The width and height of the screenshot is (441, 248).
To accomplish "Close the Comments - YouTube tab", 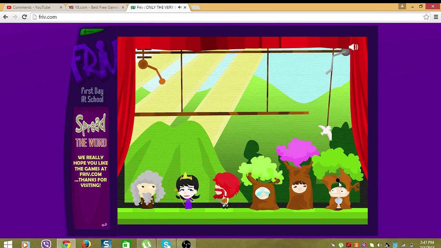I will coord(61,7).
